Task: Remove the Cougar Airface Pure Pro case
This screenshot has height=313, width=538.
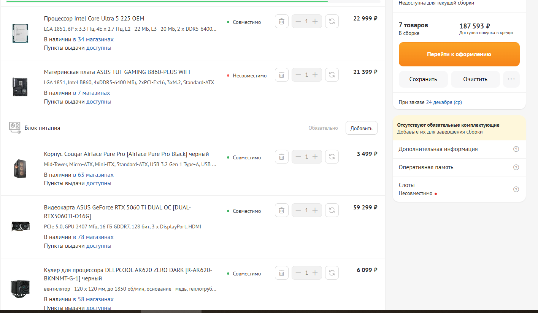Action: (x=282, y=157)
